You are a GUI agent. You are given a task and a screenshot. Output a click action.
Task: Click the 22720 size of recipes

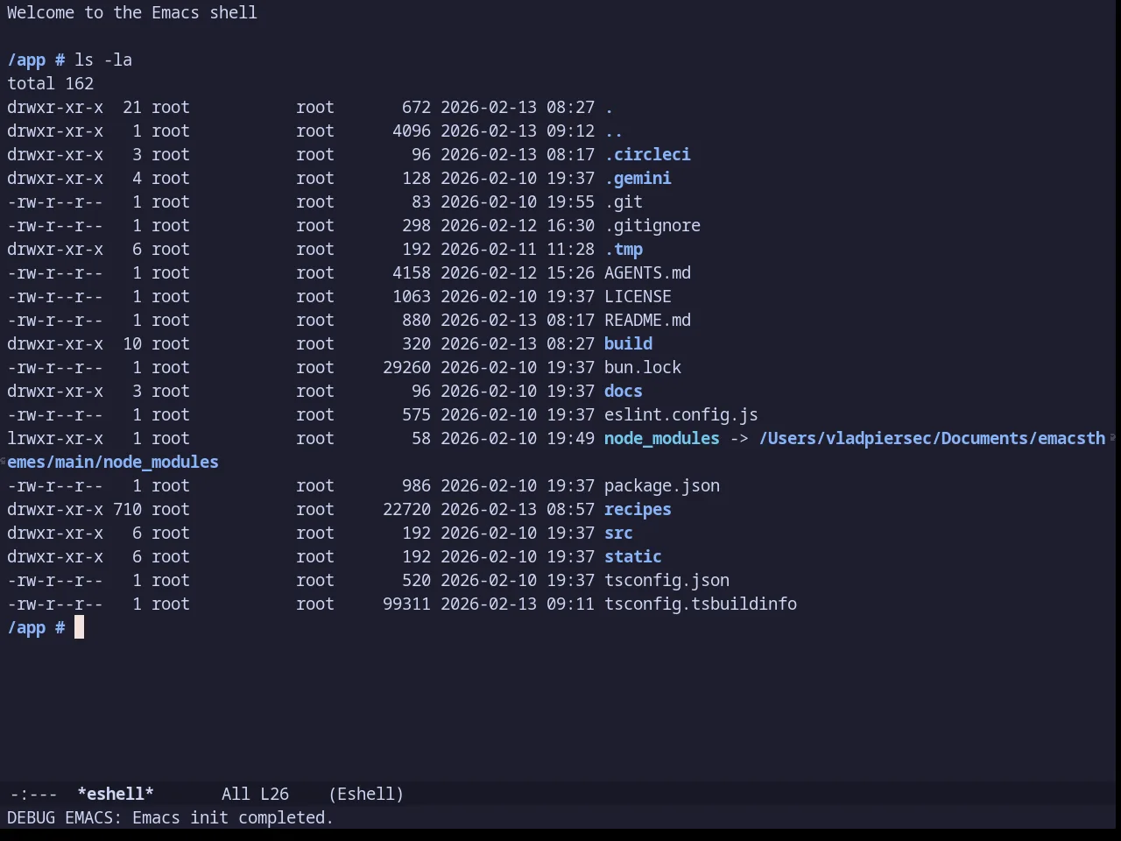pyautogui.click(x=406, y=509)
